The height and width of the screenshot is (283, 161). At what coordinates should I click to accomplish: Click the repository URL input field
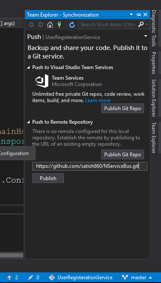[90, 166]
